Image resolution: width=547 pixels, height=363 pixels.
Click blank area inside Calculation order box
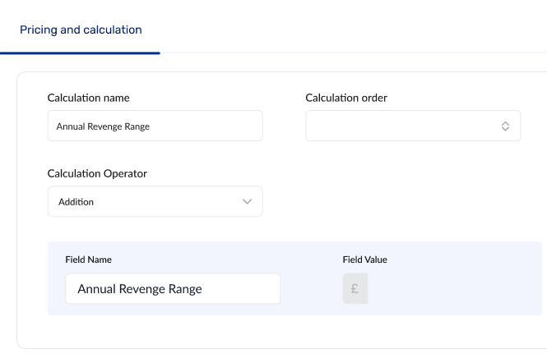[395, 126]
